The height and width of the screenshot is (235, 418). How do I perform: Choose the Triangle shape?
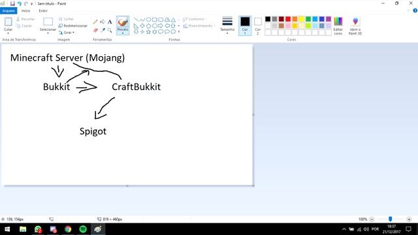[x=173, y=20]
